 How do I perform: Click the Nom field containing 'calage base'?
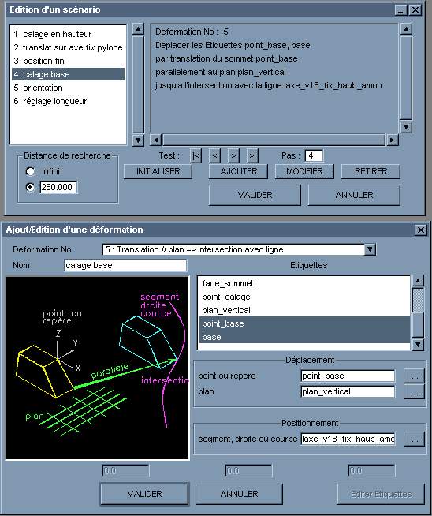pos(125,265)
